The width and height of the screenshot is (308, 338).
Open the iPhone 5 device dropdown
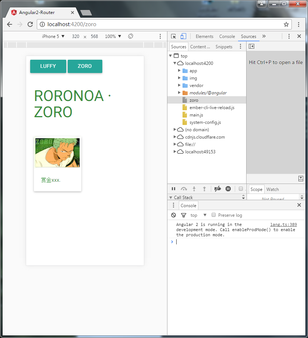coord(53,36)
